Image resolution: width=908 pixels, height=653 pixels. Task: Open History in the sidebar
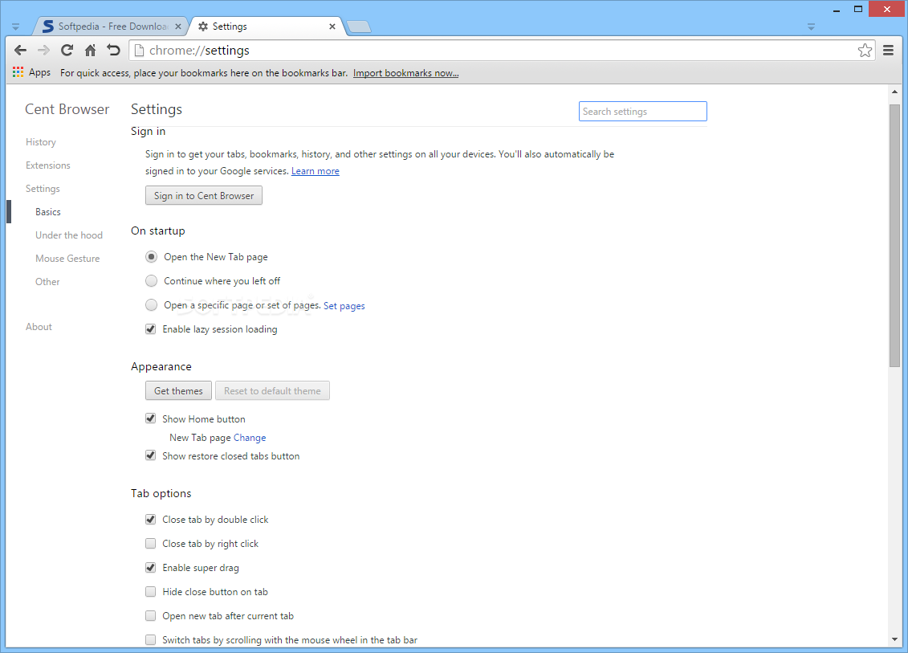point(40,142)
